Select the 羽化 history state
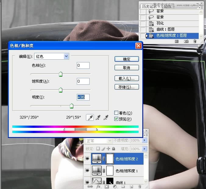This screenshot has height=189, width=206. point(160,23)
